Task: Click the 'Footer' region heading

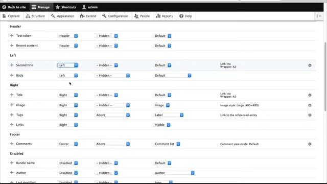Action: tap(15, 134)
